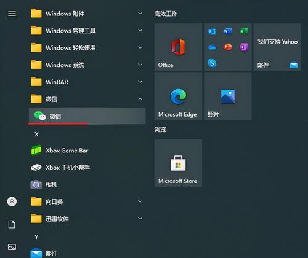Open PowerPoint from the Office apps tile
The width and height of the screenshot is (308, 258).
[x=227, y=47]
